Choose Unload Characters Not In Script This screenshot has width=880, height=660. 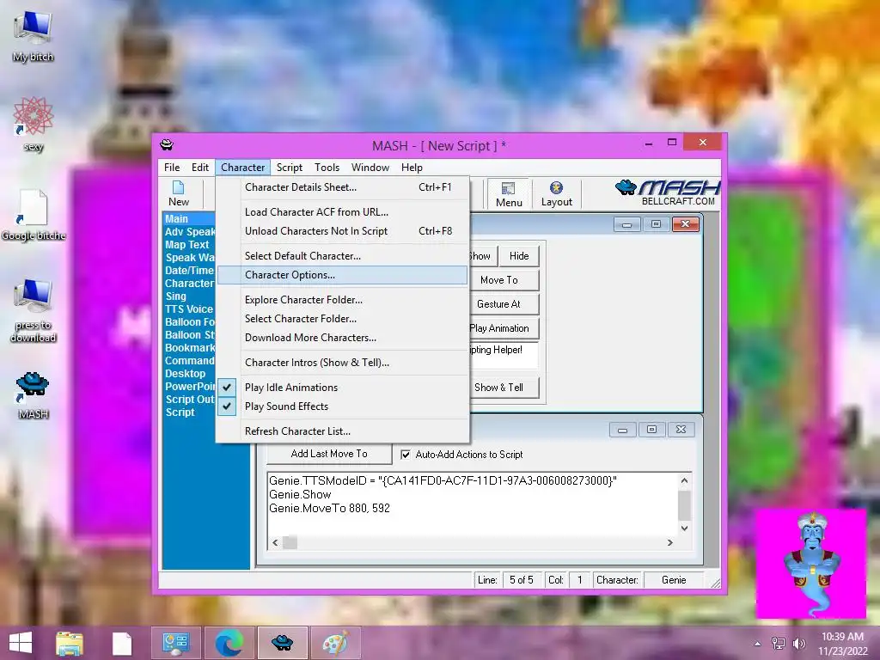[x=342, y=231]
